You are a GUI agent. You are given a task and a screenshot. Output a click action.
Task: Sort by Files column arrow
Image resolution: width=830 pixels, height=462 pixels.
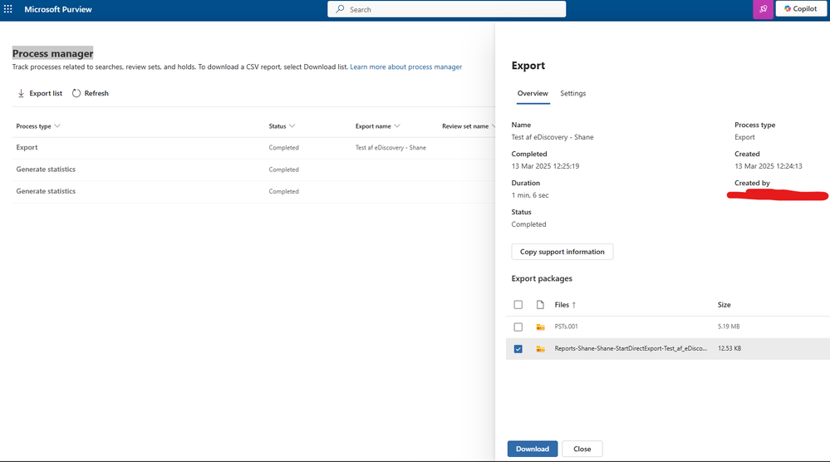tap(574, 305)
